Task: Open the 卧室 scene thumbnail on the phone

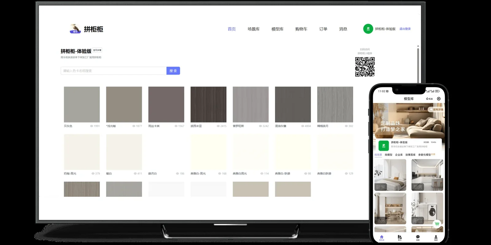Action: (390, 175)
